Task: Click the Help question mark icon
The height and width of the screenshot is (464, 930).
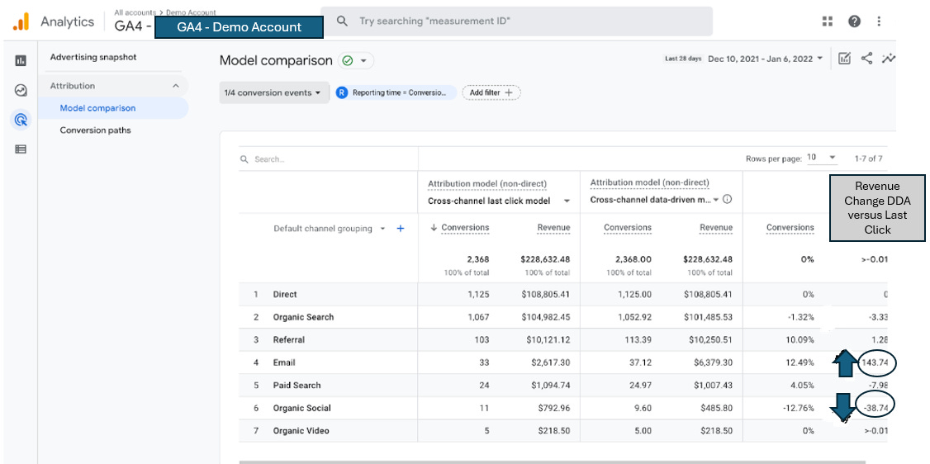Action: 854,21
